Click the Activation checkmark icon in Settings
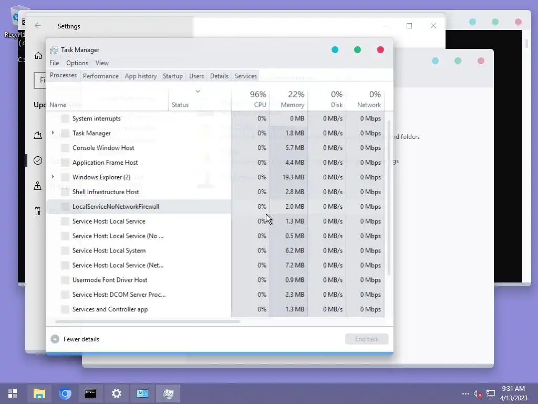Screen dimensions: 538x404 [x=38, y=160]
